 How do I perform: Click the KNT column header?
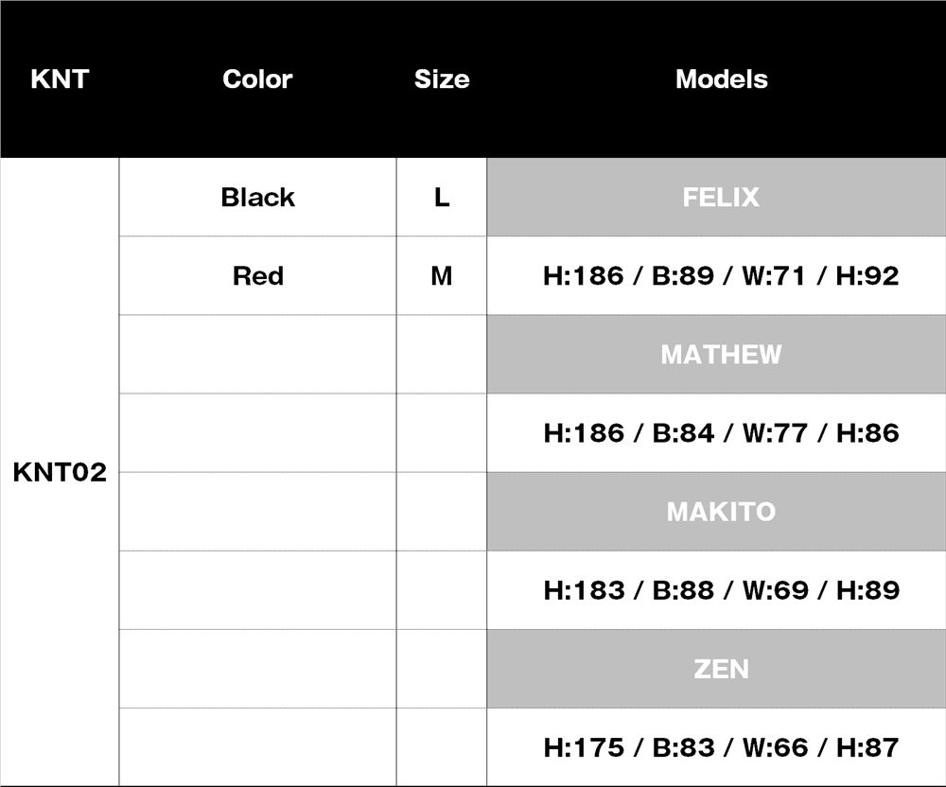coord(60,79)
